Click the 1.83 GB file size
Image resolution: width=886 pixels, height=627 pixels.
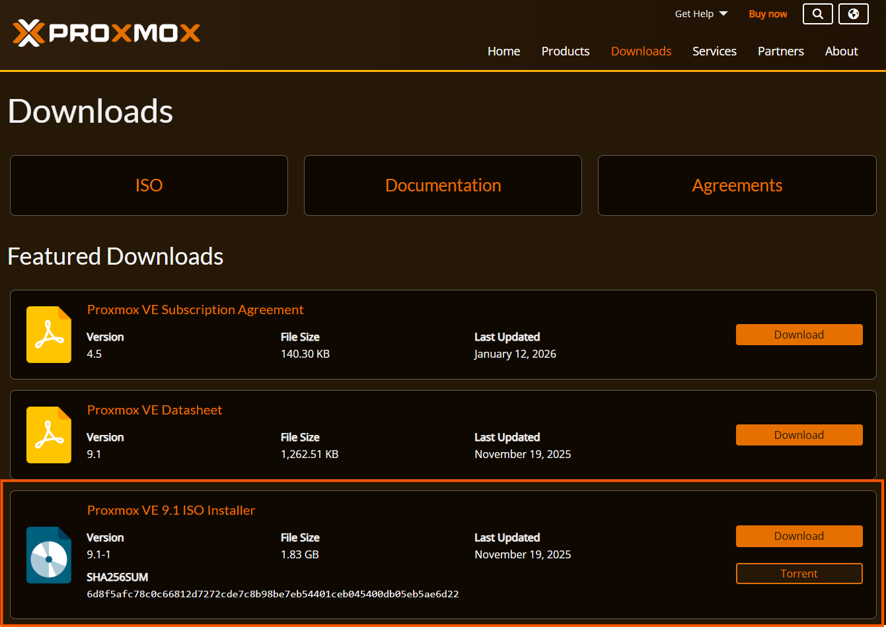click(300, 554)
